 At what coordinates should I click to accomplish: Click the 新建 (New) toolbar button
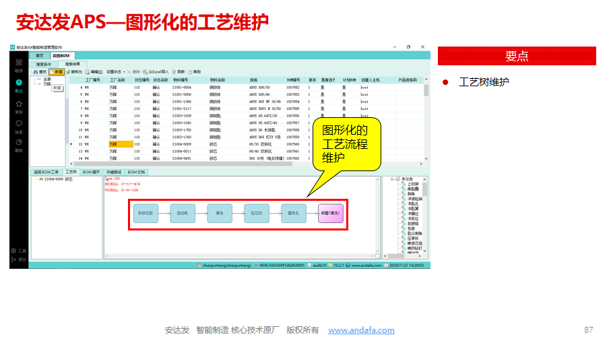(x=57, y=71)
